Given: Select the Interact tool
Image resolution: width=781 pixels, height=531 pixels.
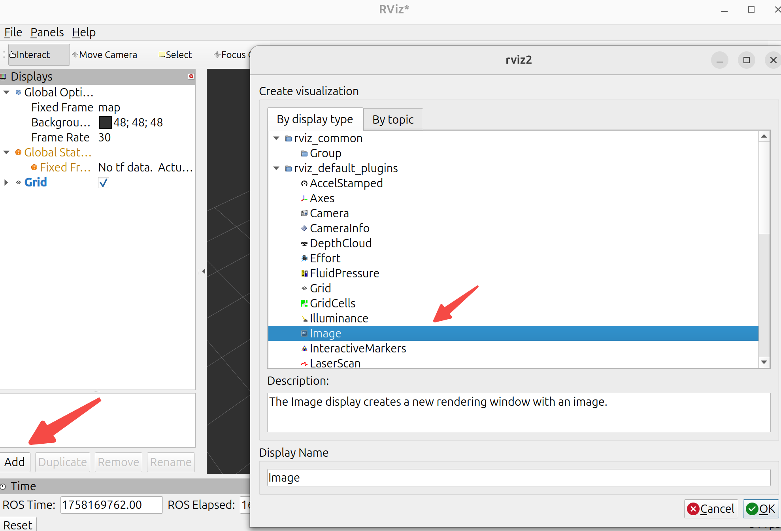Looking at the screenshot, I should pyautogui.click(x=39, y=55).
